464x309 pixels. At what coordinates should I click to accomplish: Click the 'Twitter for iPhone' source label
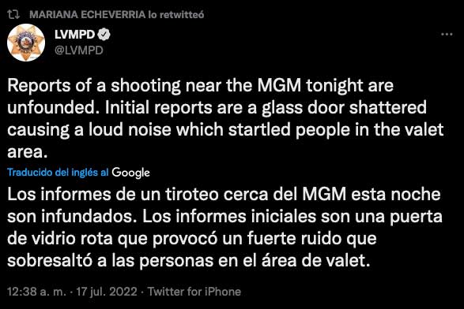click(194, 292)
